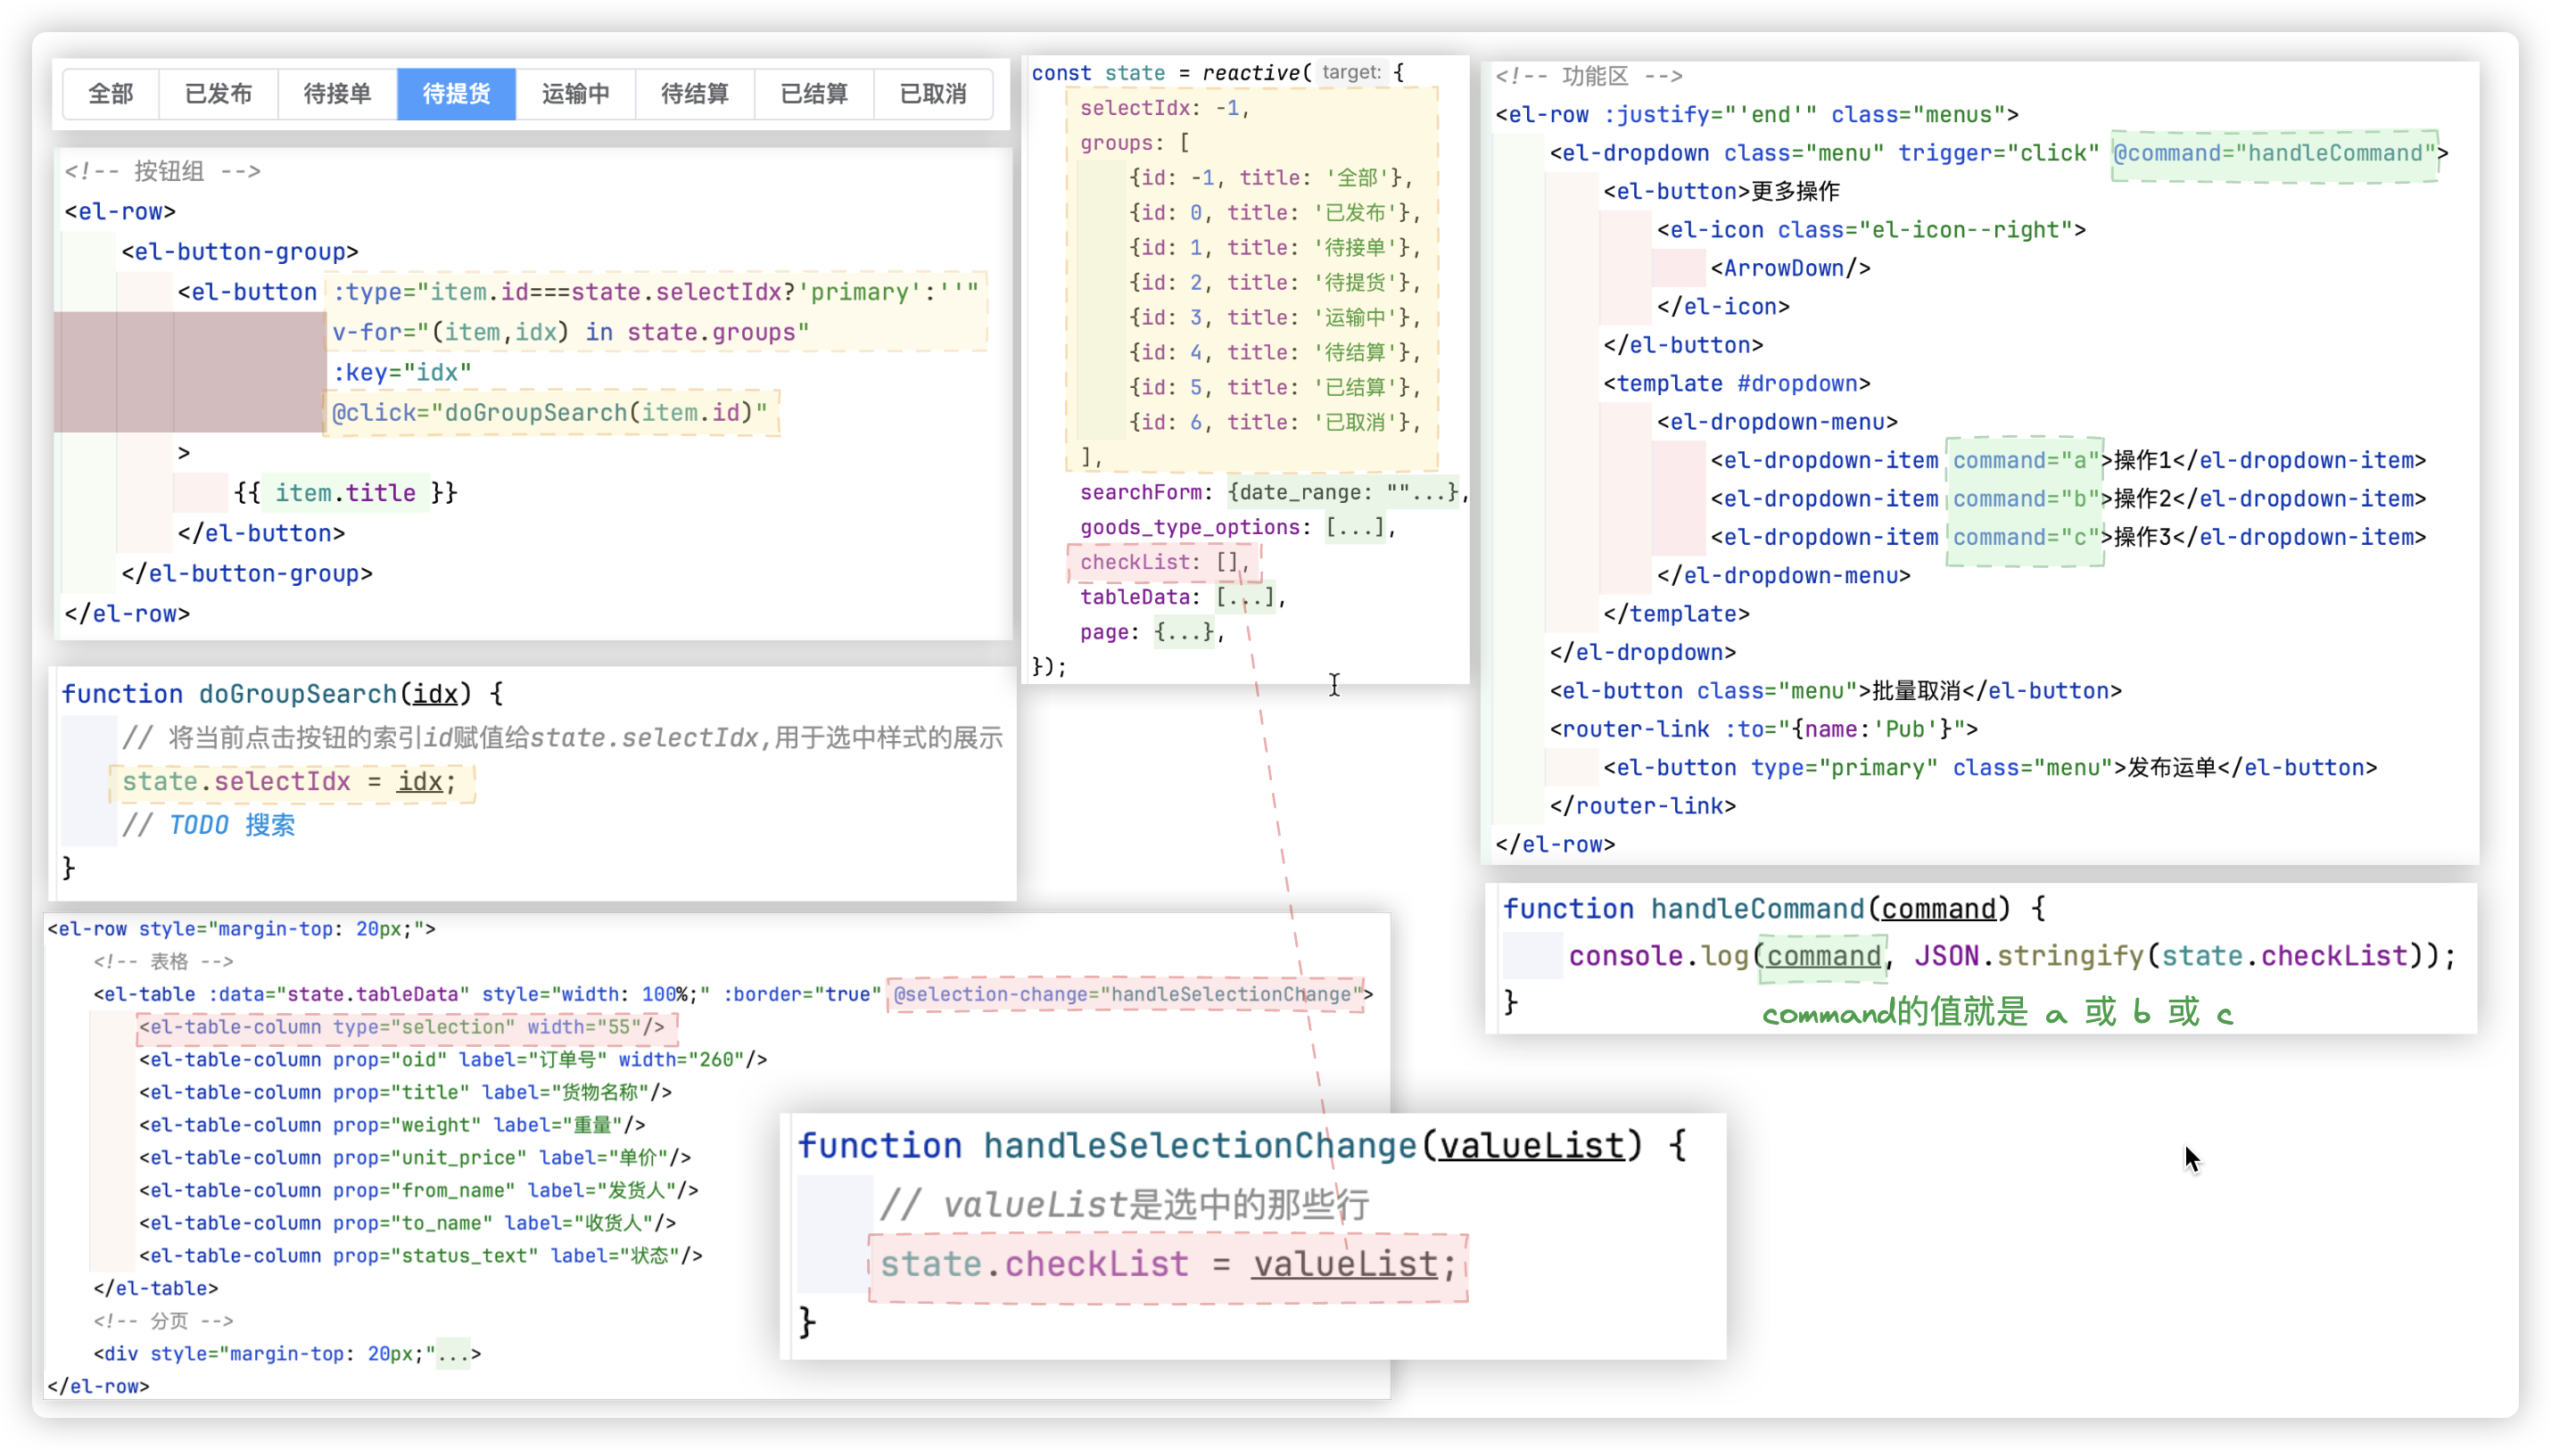
Task: Expand the folded goods_type_options array
Action: (x=1355, y=527)
